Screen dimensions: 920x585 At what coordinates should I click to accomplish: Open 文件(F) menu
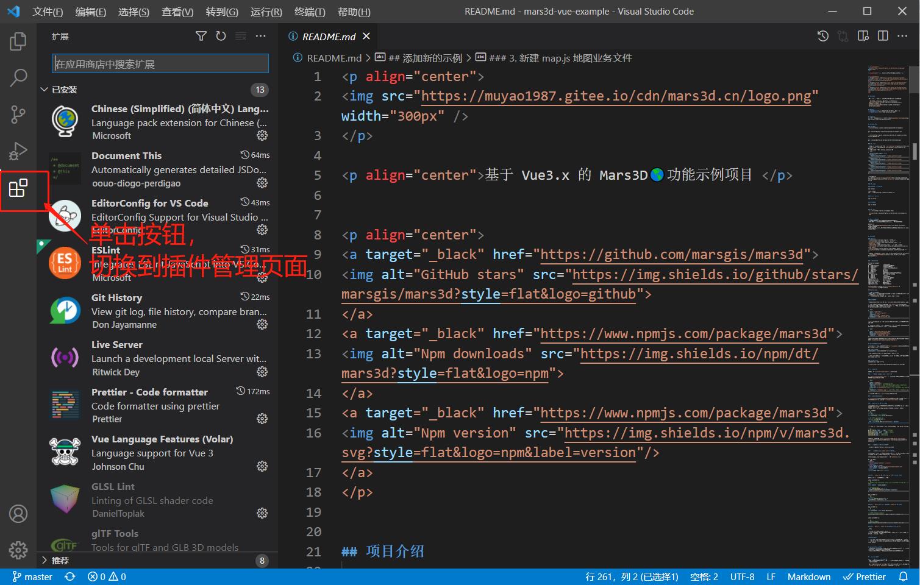click(x=48, y=12)
